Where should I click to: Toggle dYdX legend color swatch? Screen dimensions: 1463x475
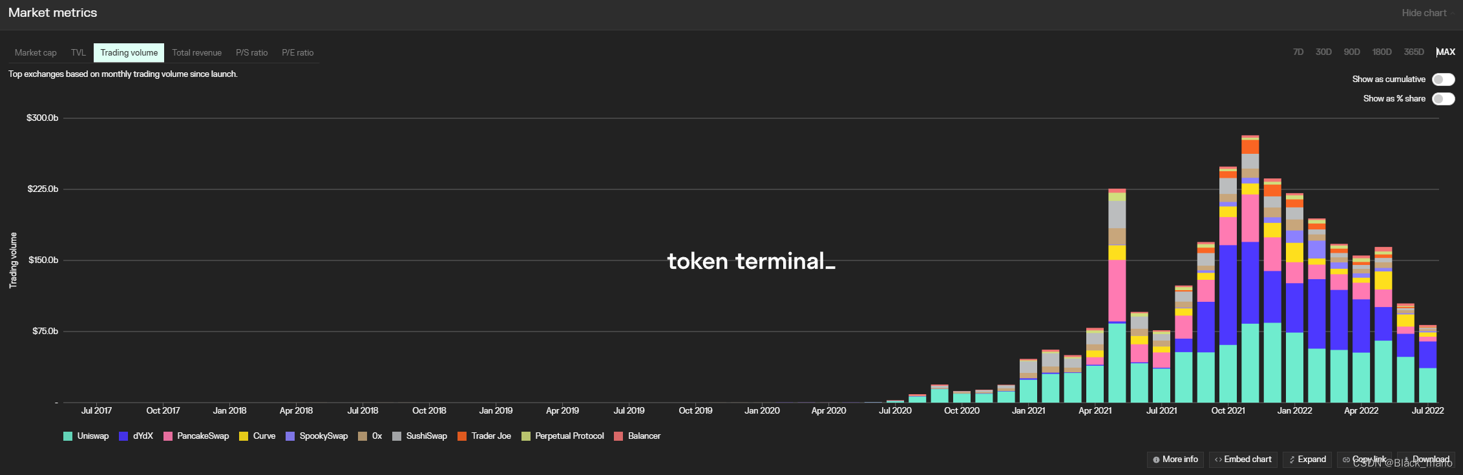(x=123, y=436)
